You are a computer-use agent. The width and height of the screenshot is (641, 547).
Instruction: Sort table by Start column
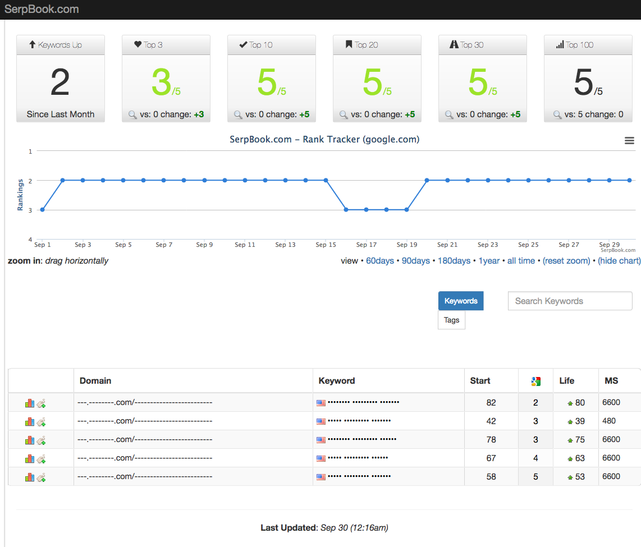pos(480,381)
